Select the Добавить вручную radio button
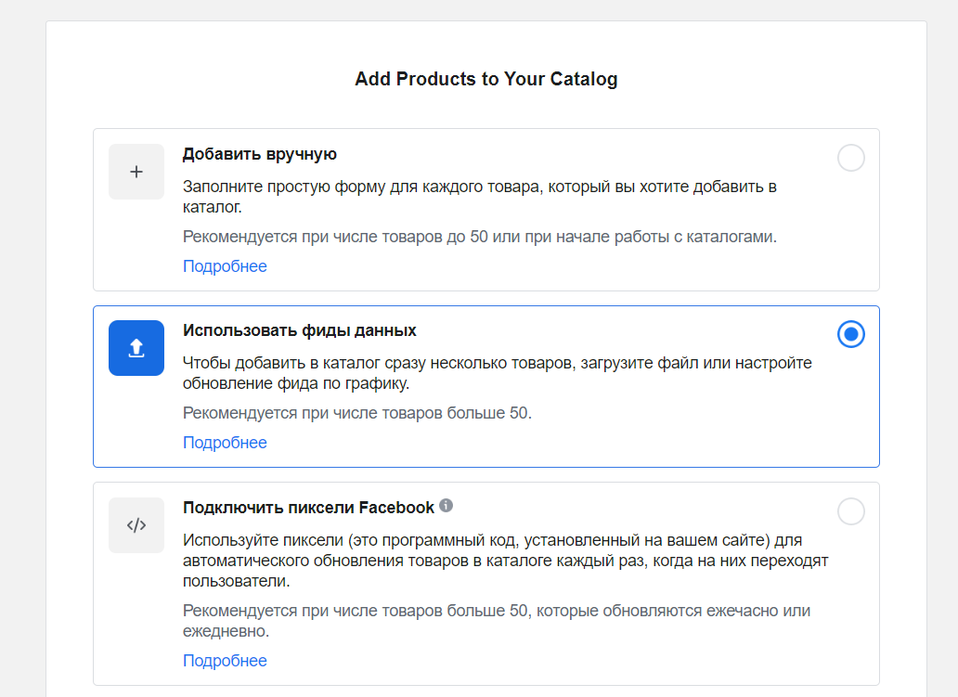Image resolution: width=958 pixels, height=697 pixels. coord(850,158)
